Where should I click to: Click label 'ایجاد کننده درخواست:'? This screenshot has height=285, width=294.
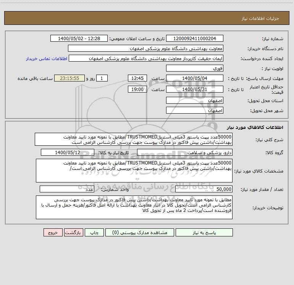pos(262,59)
